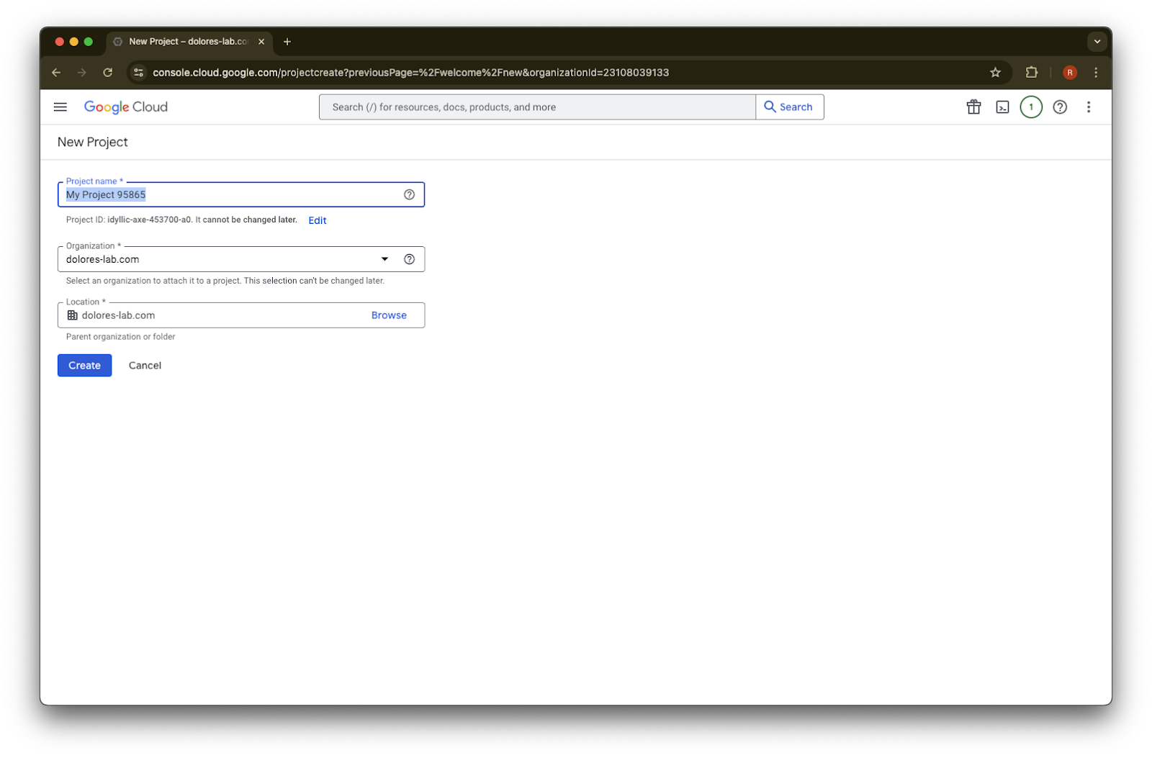Open the console settings three-dot menu
1152x758 pixels.
pos(1089,107)
